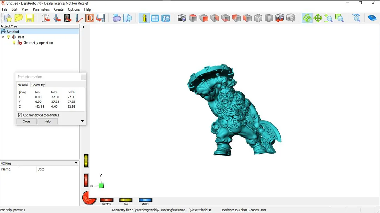The image size is (380, 213).
Task: Click the red circular rotation dial
Action: [x=89, y=198]
